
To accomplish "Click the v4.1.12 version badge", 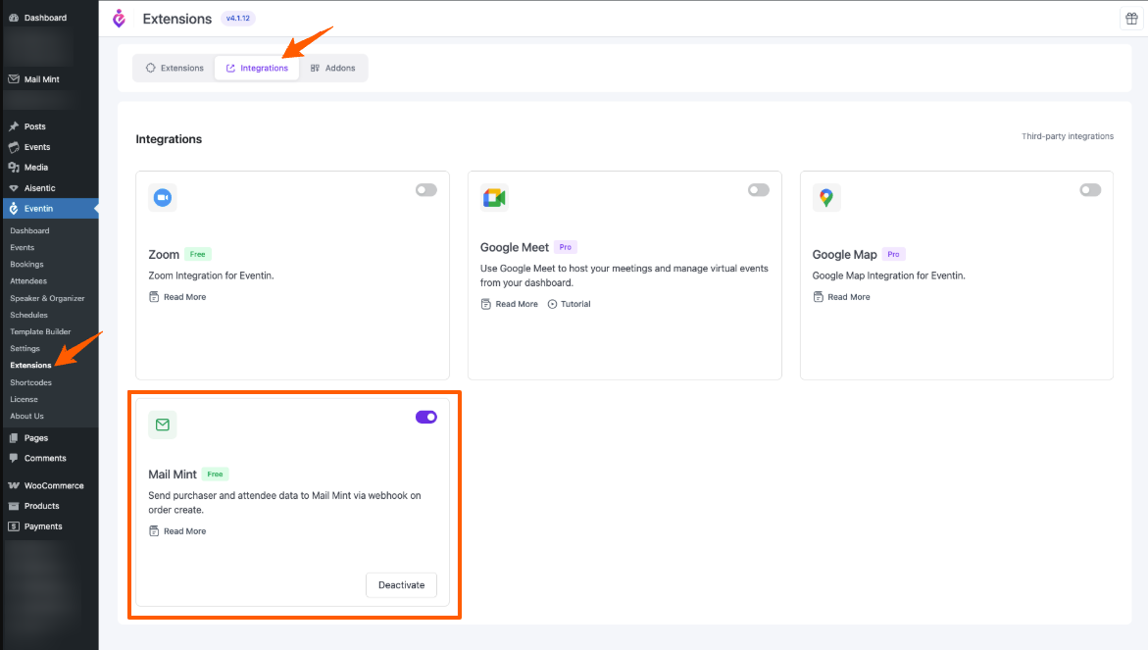I will (238, 19).
